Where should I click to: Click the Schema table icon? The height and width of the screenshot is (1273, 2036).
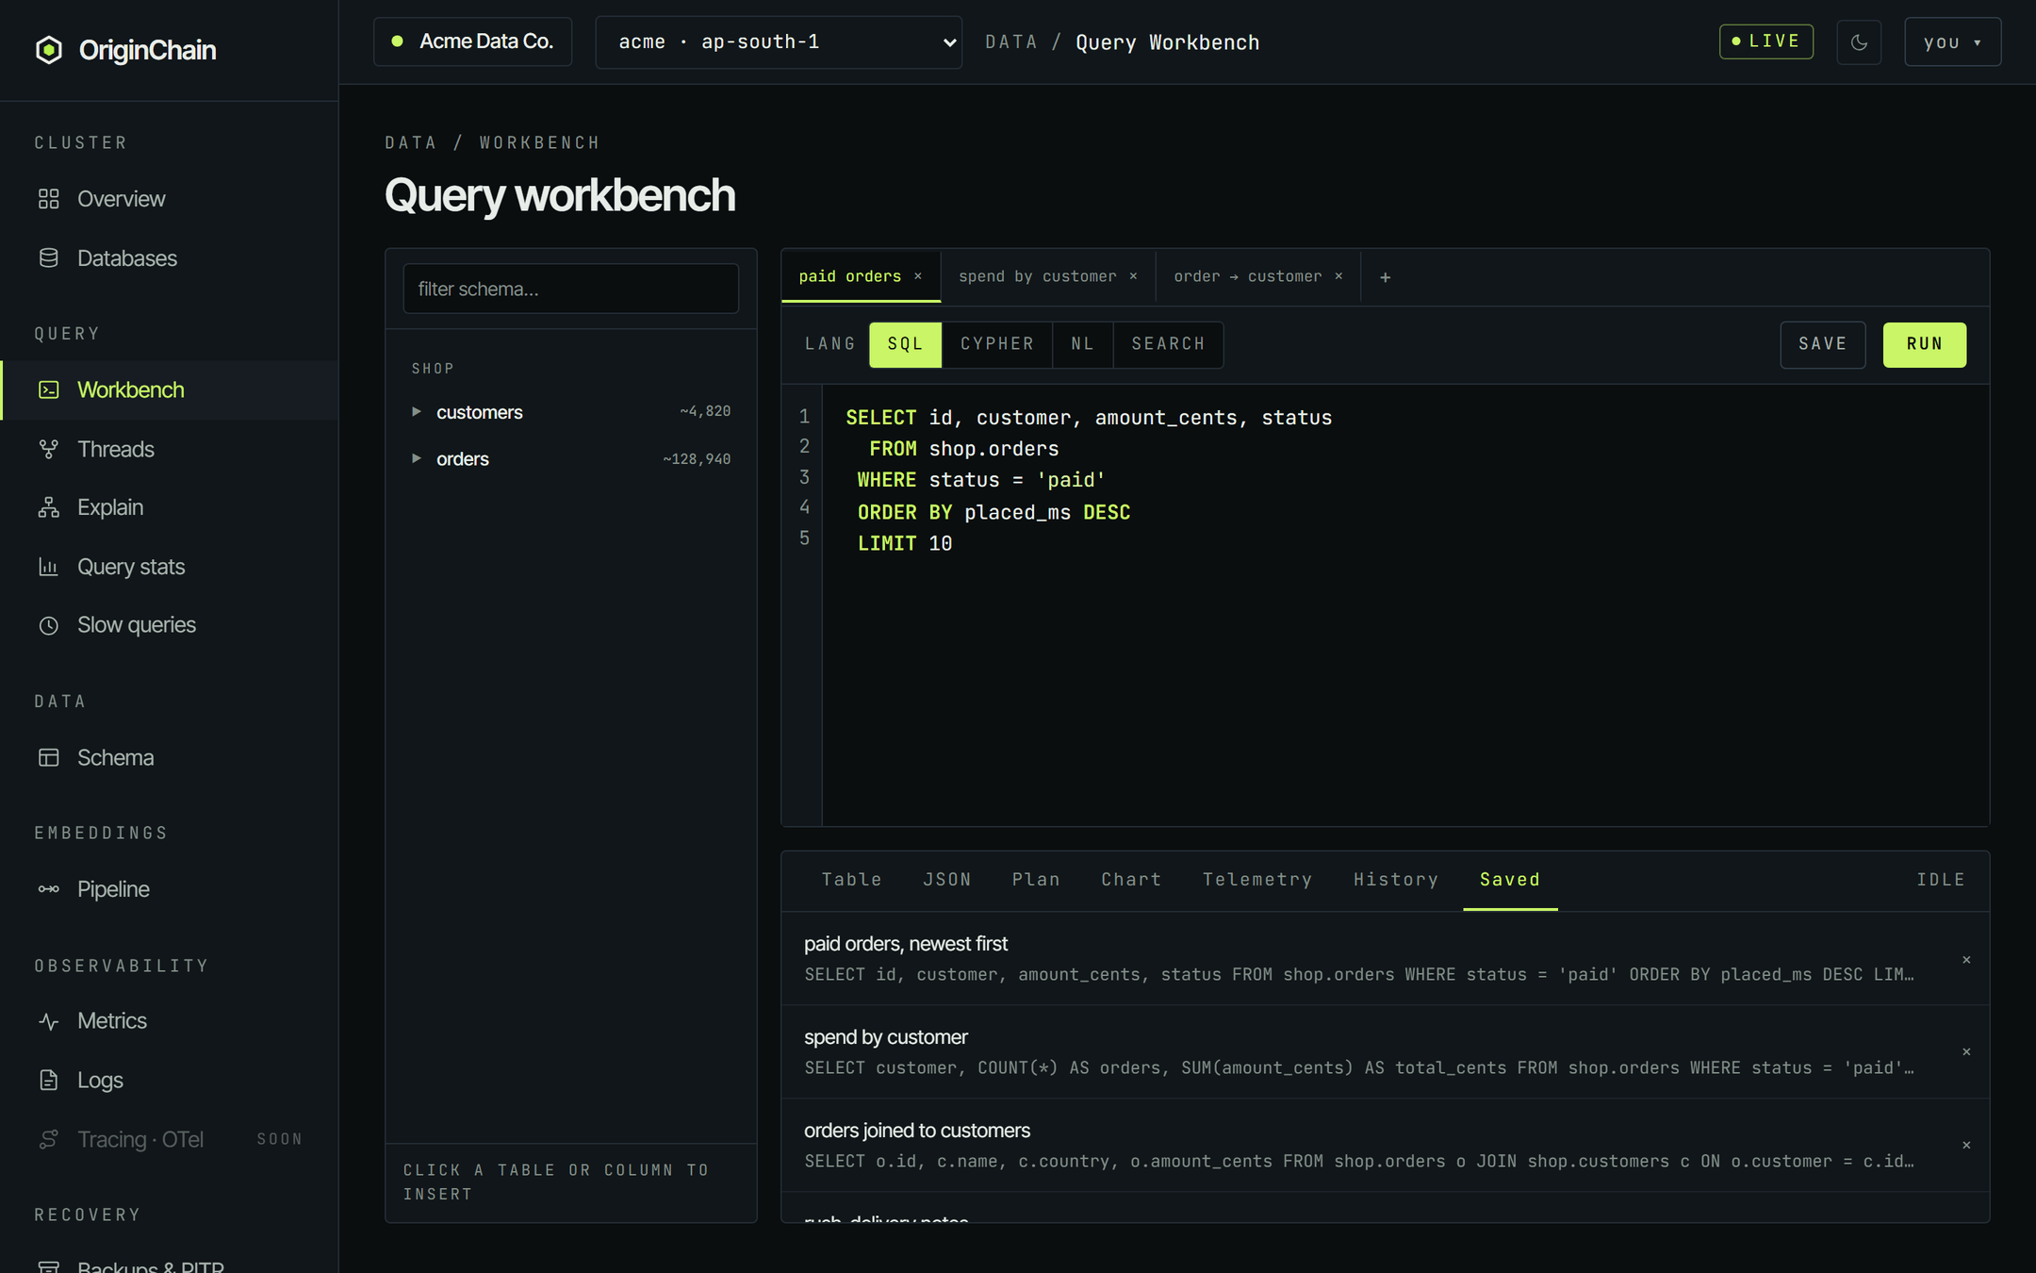click(x=49, y=757)
